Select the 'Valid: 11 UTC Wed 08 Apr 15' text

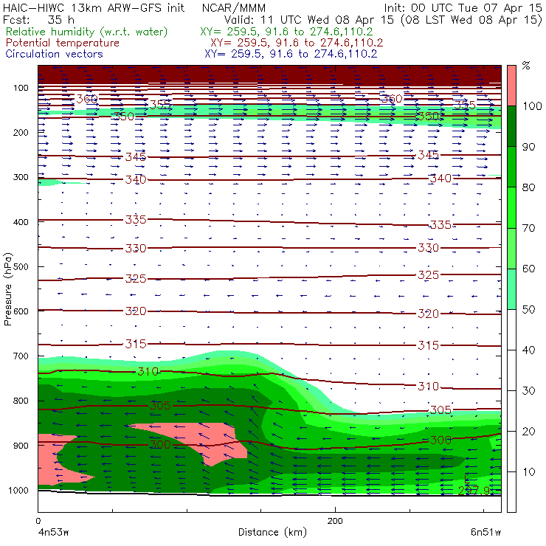[309, 19]
